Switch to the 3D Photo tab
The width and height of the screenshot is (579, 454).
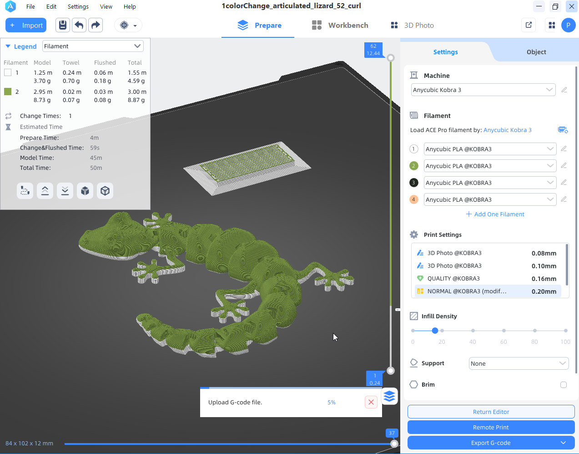412,25
